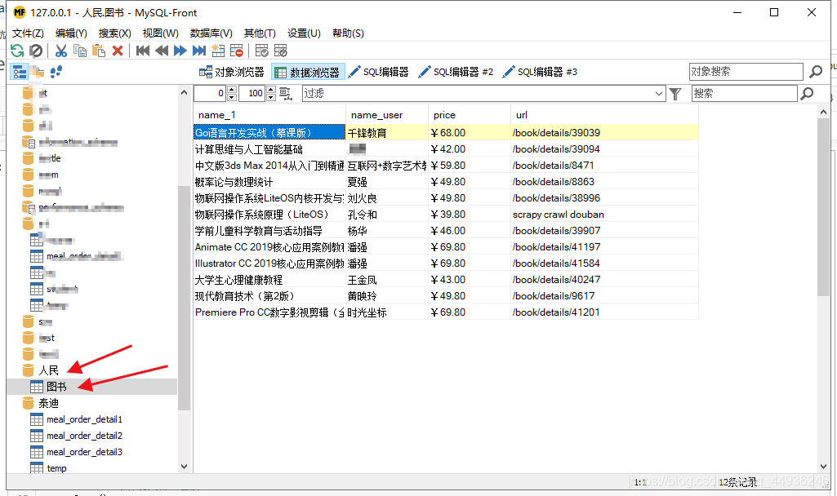Click the table icon beside meal_order_detail1
Viewport: 837px width, 496px height.
(x=36, y=420)
